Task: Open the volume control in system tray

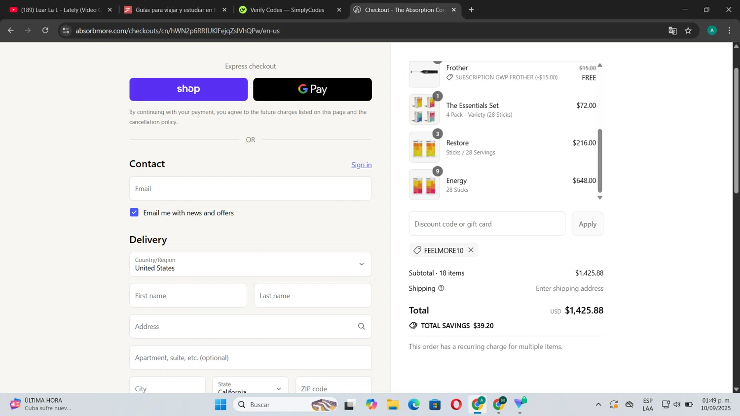Action: point(677,405)
